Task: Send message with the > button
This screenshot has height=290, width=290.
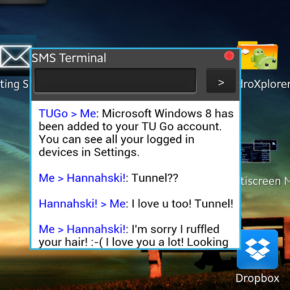Action: (x=221, y=80)
